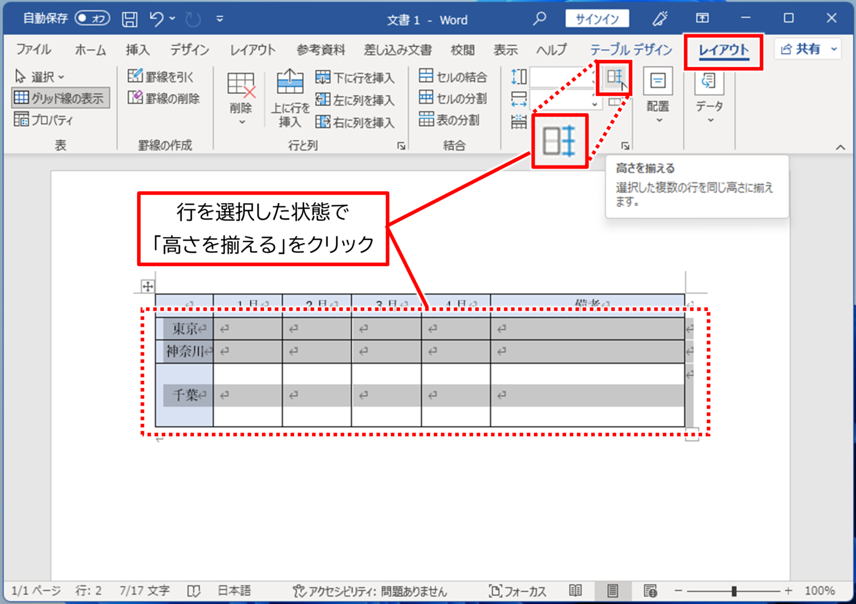
Task: Click the table move handle icon
Action: [x=148, y=287]
